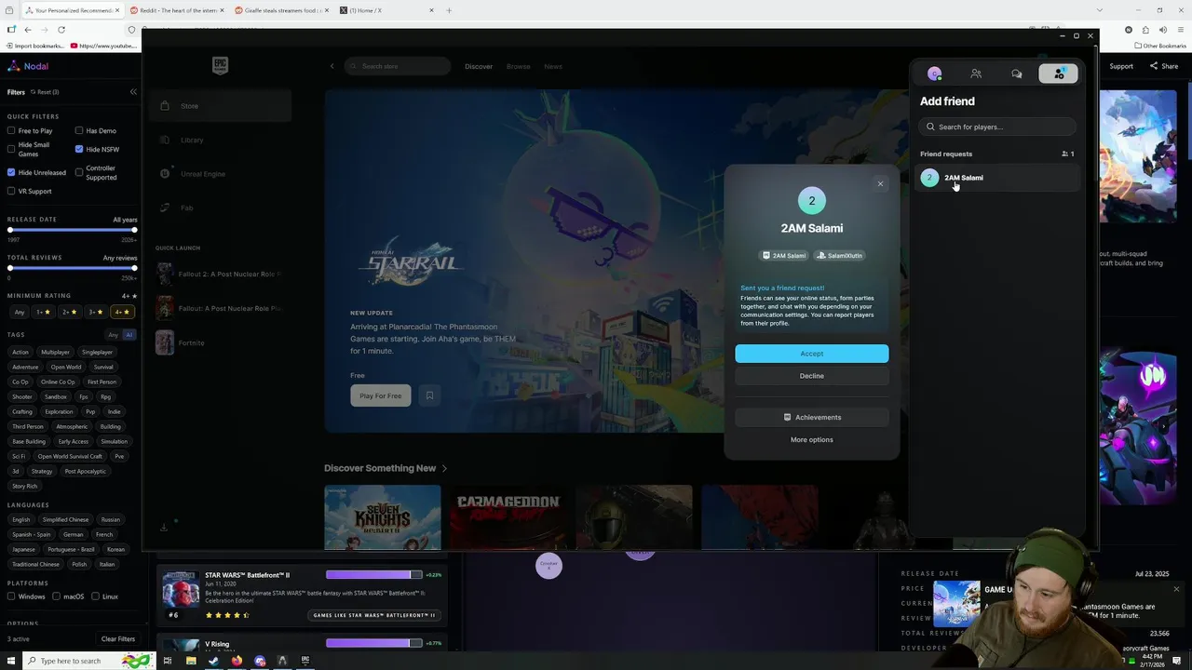
Task: Switch to the Discover tab
Action: 479,66
